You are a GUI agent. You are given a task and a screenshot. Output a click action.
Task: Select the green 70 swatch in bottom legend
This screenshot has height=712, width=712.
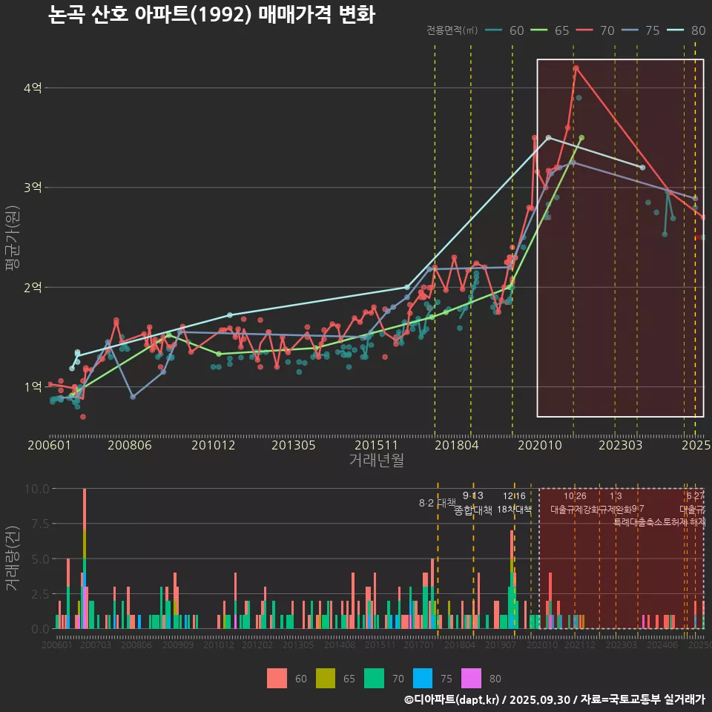click(373, 678)
